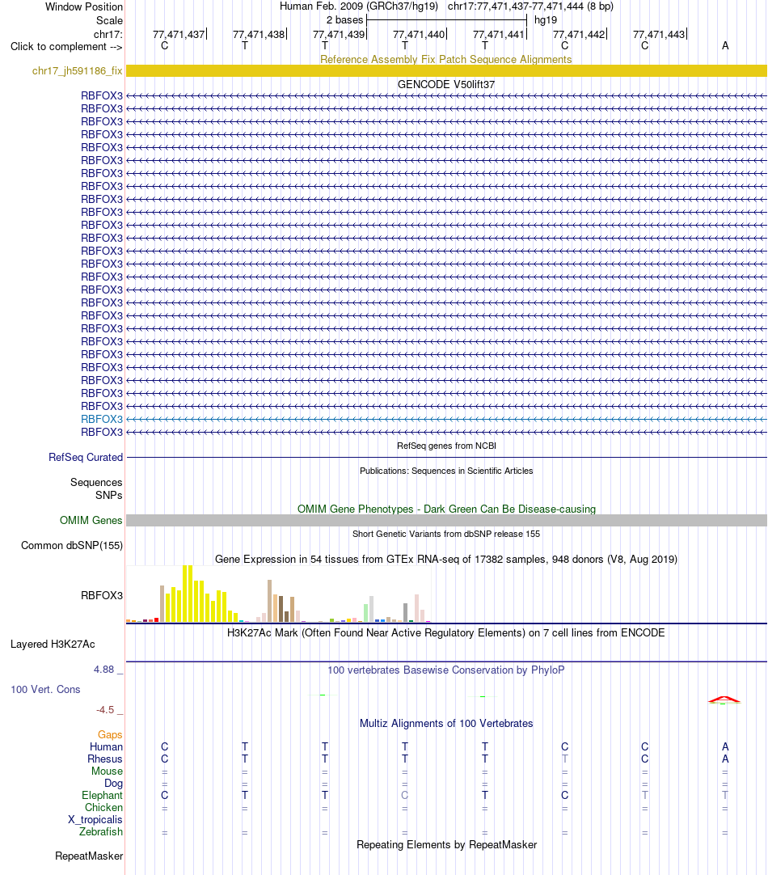Select the 'chr17:' ruler label
The height and width of the screenshot is (875, 768).
[108, 34]
